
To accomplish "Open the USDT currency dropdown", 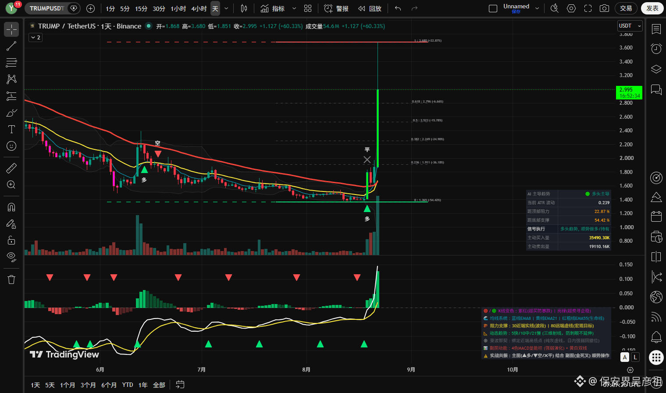I will [630, 26].
